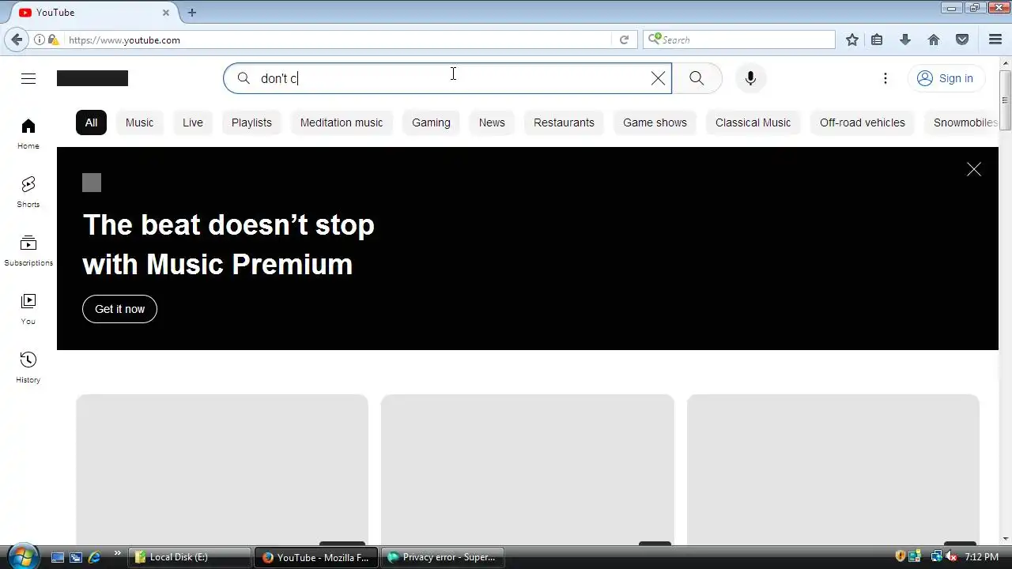This screenshot has width=1012, height=569.
Task: Bookmark this page with the star icon
Action: pyautogui.click(x=852, y=40)
